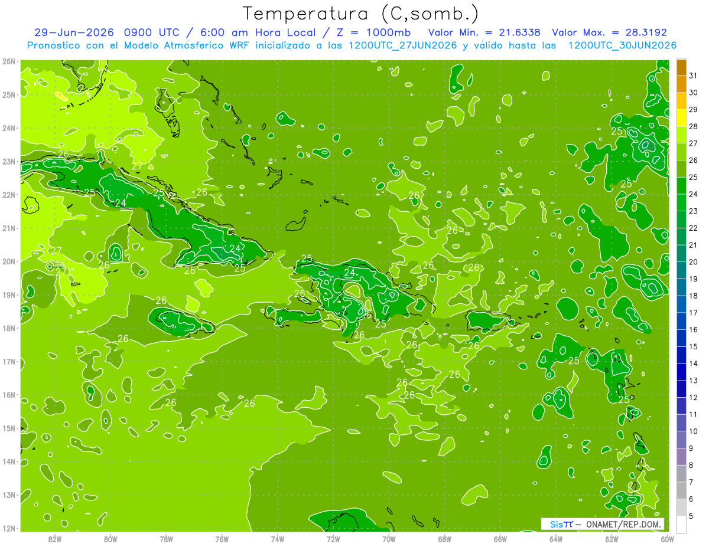
Task: Click the "23N" latitude axis label
Action: click(8, 161)
